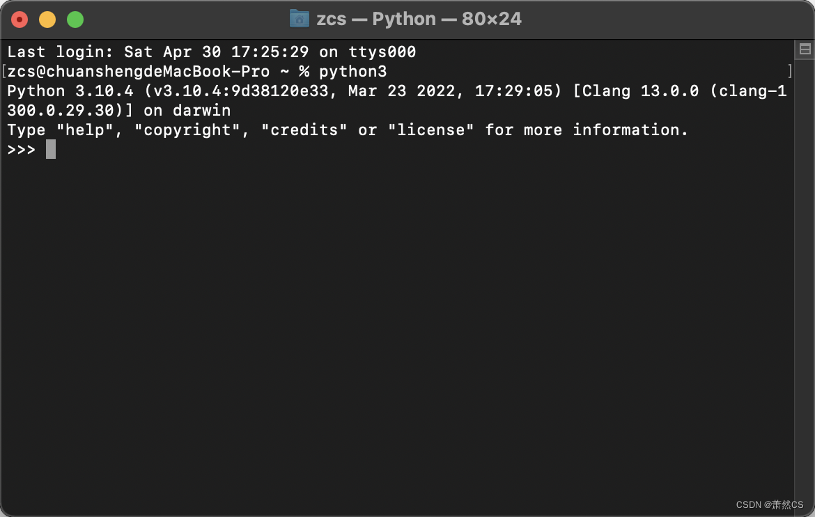The width and height of the screenshot is (815, 517).
Task: Zoom the window with green button
Action: point(75,20)
